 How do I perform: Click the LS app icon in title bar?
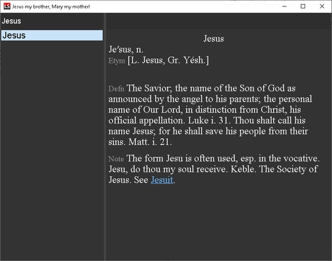[x=7, y=7]
